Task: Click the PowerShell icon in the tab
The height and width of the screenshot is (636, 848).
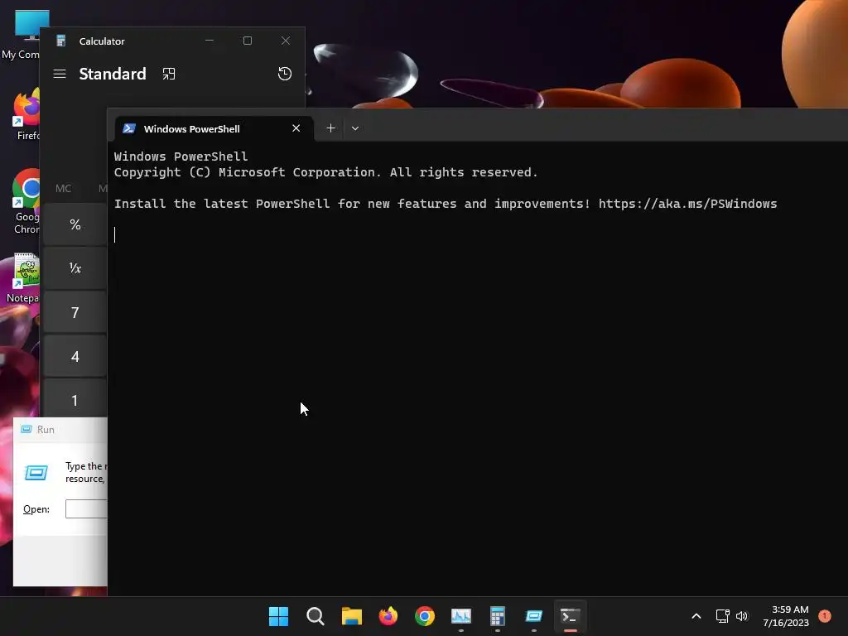Action: pyautogui.click(x=128, y=128)
